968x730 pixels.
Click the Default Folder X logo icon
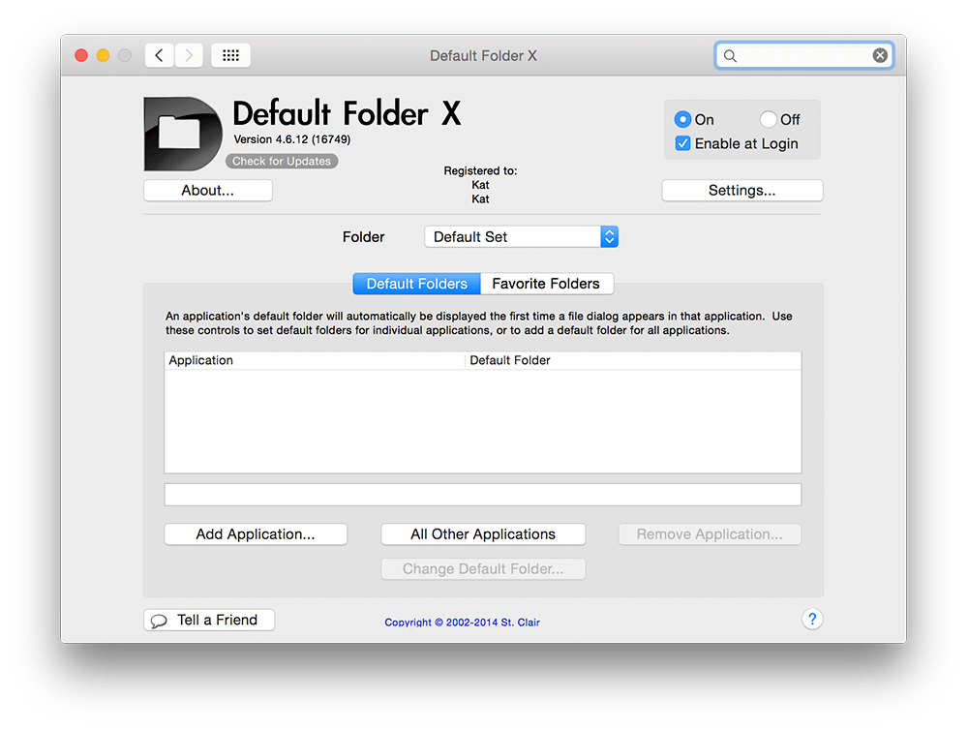(183, 134)
